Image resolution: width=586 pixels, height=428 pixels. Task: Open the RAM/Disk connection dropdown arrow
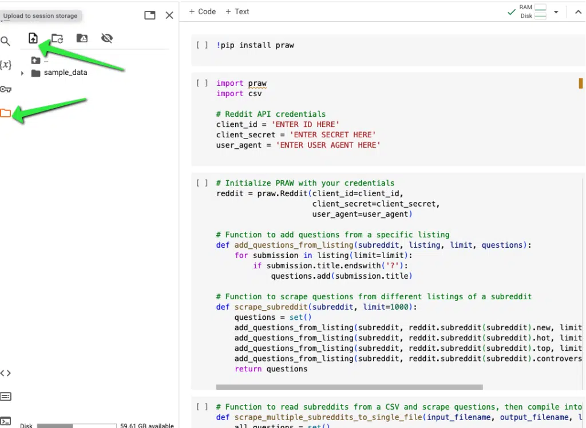(556, 12)
